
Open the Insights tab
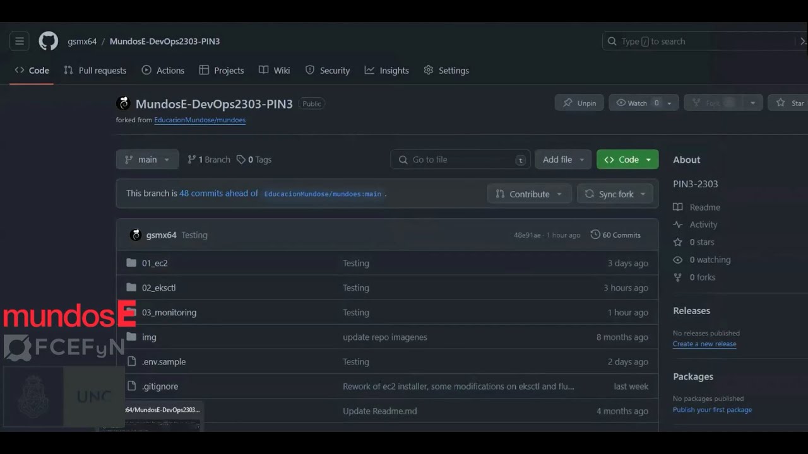pos(386,71)
